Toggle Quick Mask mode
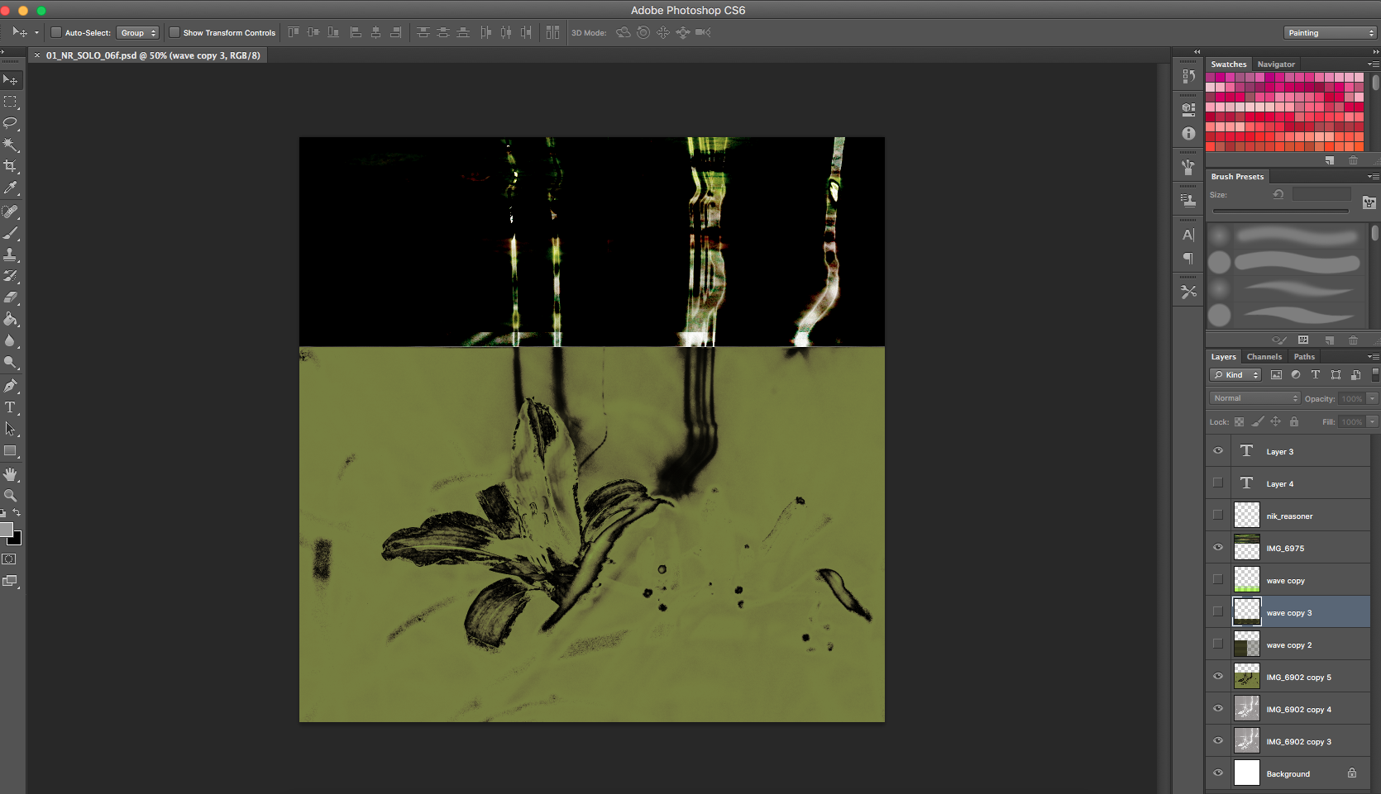 9,559
